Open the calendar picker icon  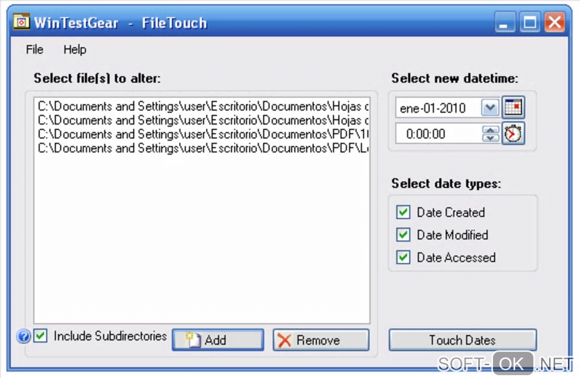(x=513, y=107)
